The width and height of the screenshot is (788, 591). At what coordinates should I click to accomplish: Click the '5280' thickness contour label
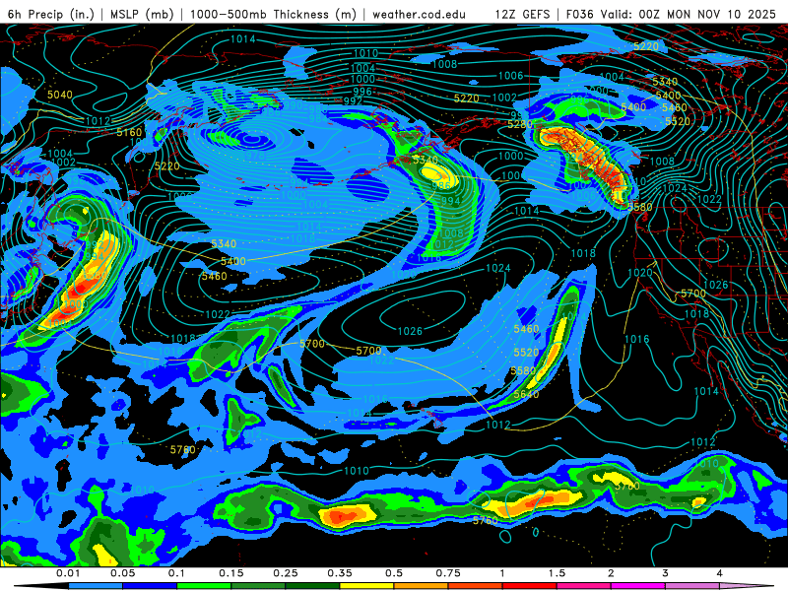tap(520, 124)
